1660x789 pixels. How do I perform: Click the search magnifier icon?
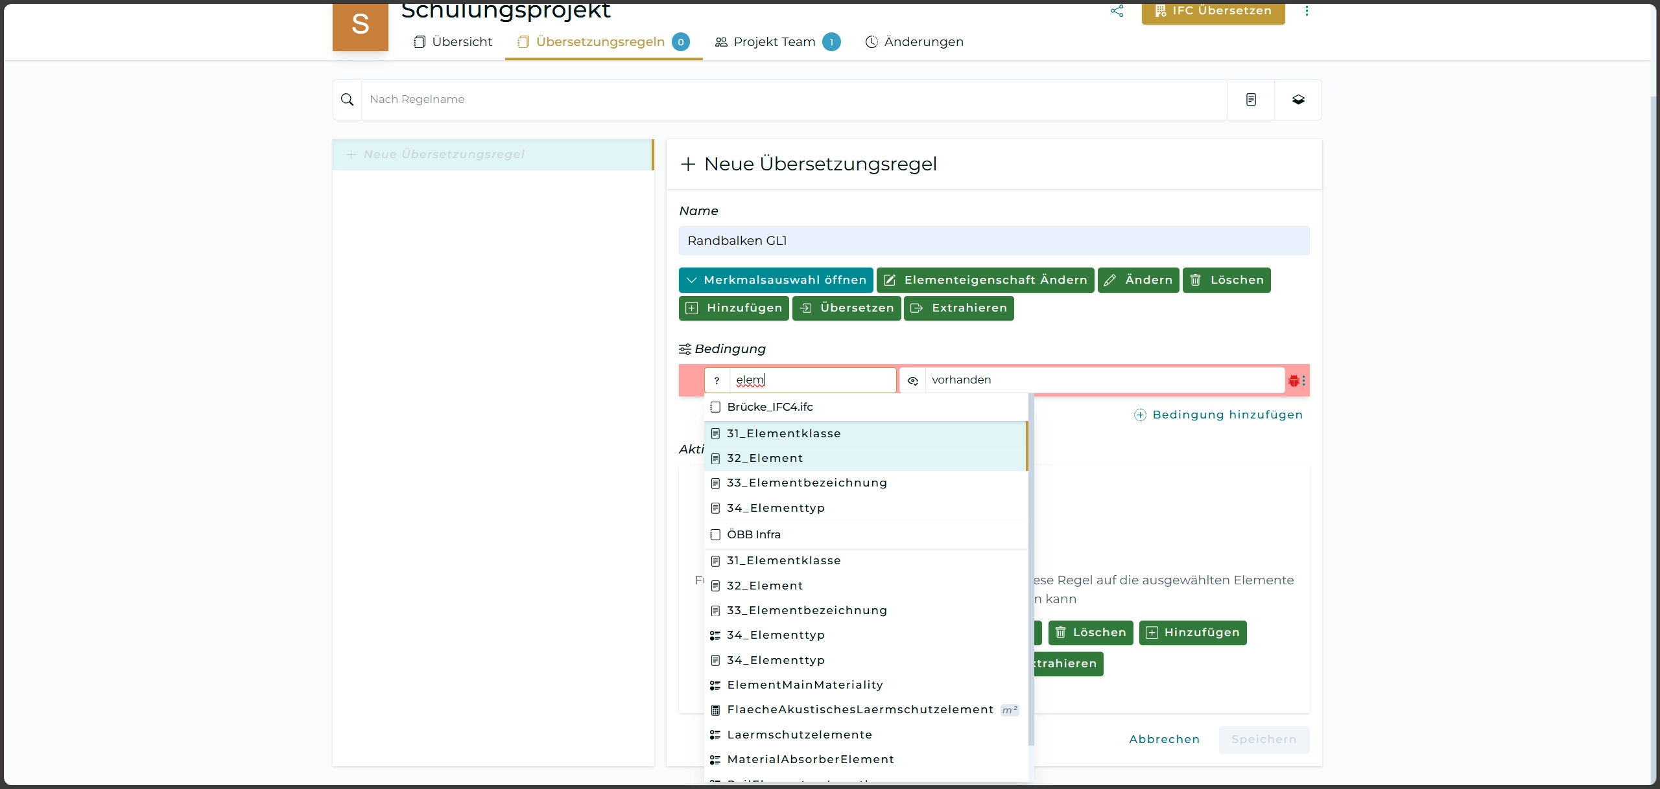coord(347,100)
